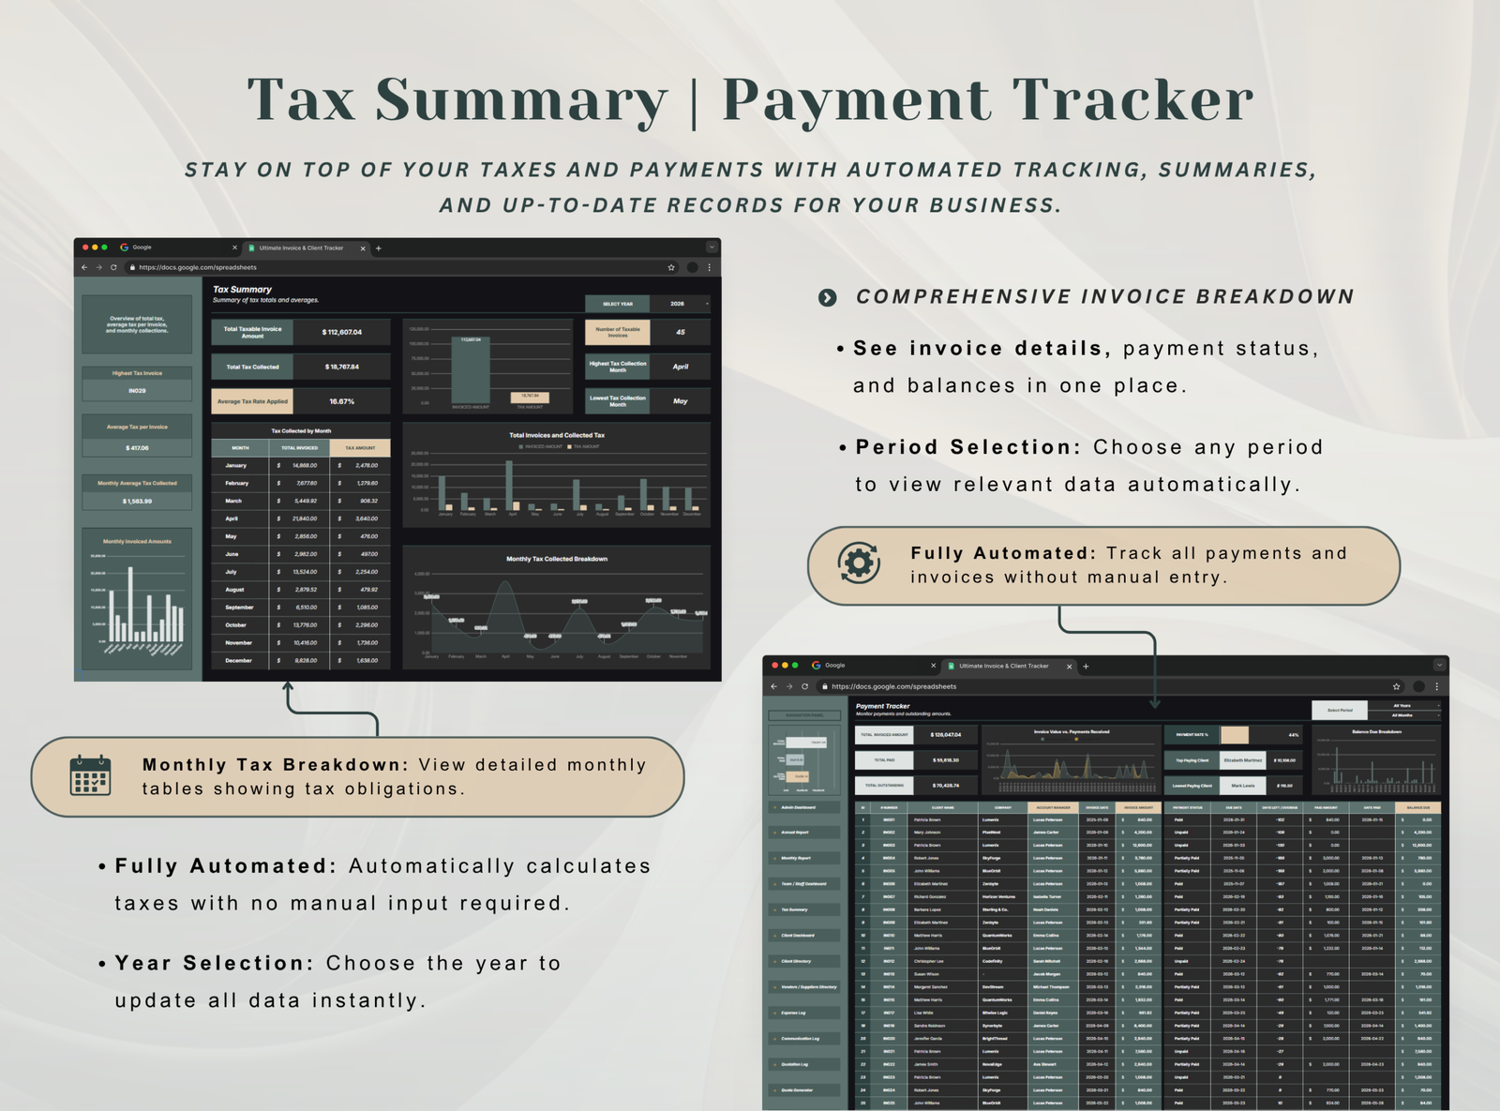Open a new tab in the Payment Tracker browser
The image size is (1500, 1111).
pos(1086,667)
